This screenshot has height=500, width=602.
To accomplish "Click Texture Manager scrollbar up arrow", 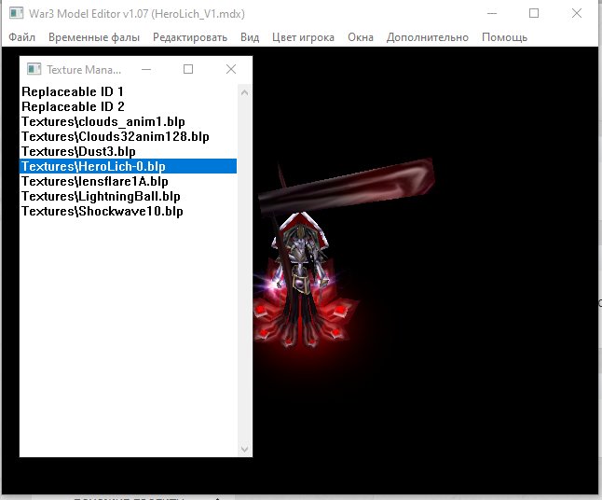I will (244, 92).
